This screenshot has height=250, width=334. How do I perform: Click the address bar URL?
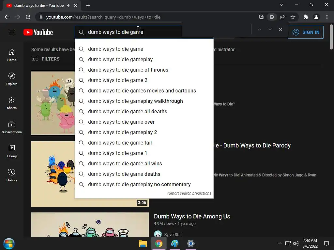(x=103, y=17)
